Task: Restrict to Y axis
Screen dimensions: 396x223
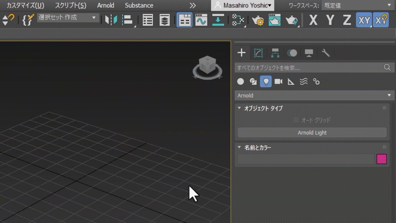Action: pyautogui.click(x=330, y=20)
